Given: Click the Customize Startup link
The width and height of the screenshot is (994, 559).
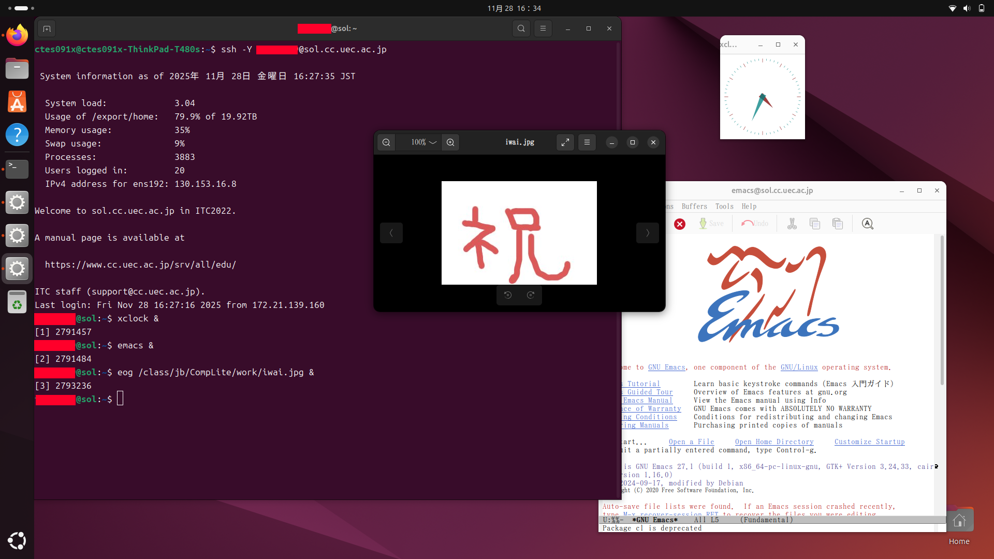Looking at the screenshot, I should [x=869, y=442].
